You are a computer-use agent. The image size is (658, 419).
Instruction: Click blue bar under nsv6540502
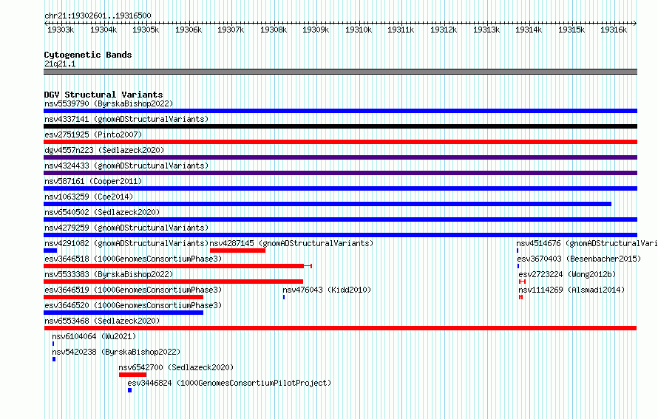pyautogui.click(x=340, y=219)
